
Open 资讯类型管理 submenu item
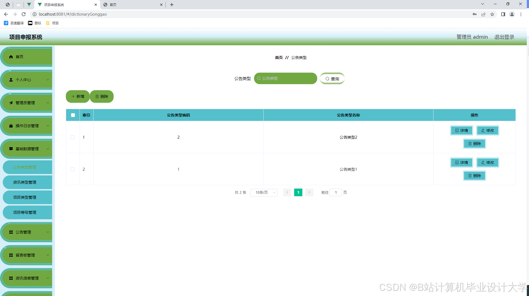pyautogui.click(x=25, y=182)
